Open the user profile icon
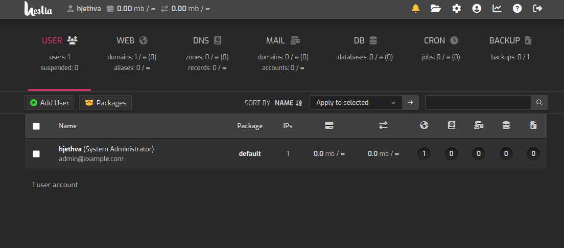The width and height of the screenshot is (564, 248). pyautogui.click(x=477, y=8)
